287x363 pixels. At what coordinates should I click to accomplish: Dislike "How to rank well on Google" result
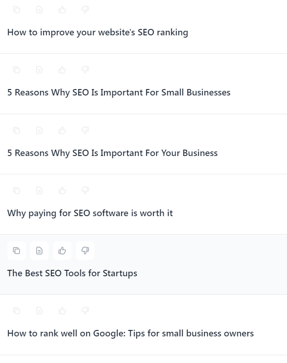pyautogui.click(x=85, y=311)
